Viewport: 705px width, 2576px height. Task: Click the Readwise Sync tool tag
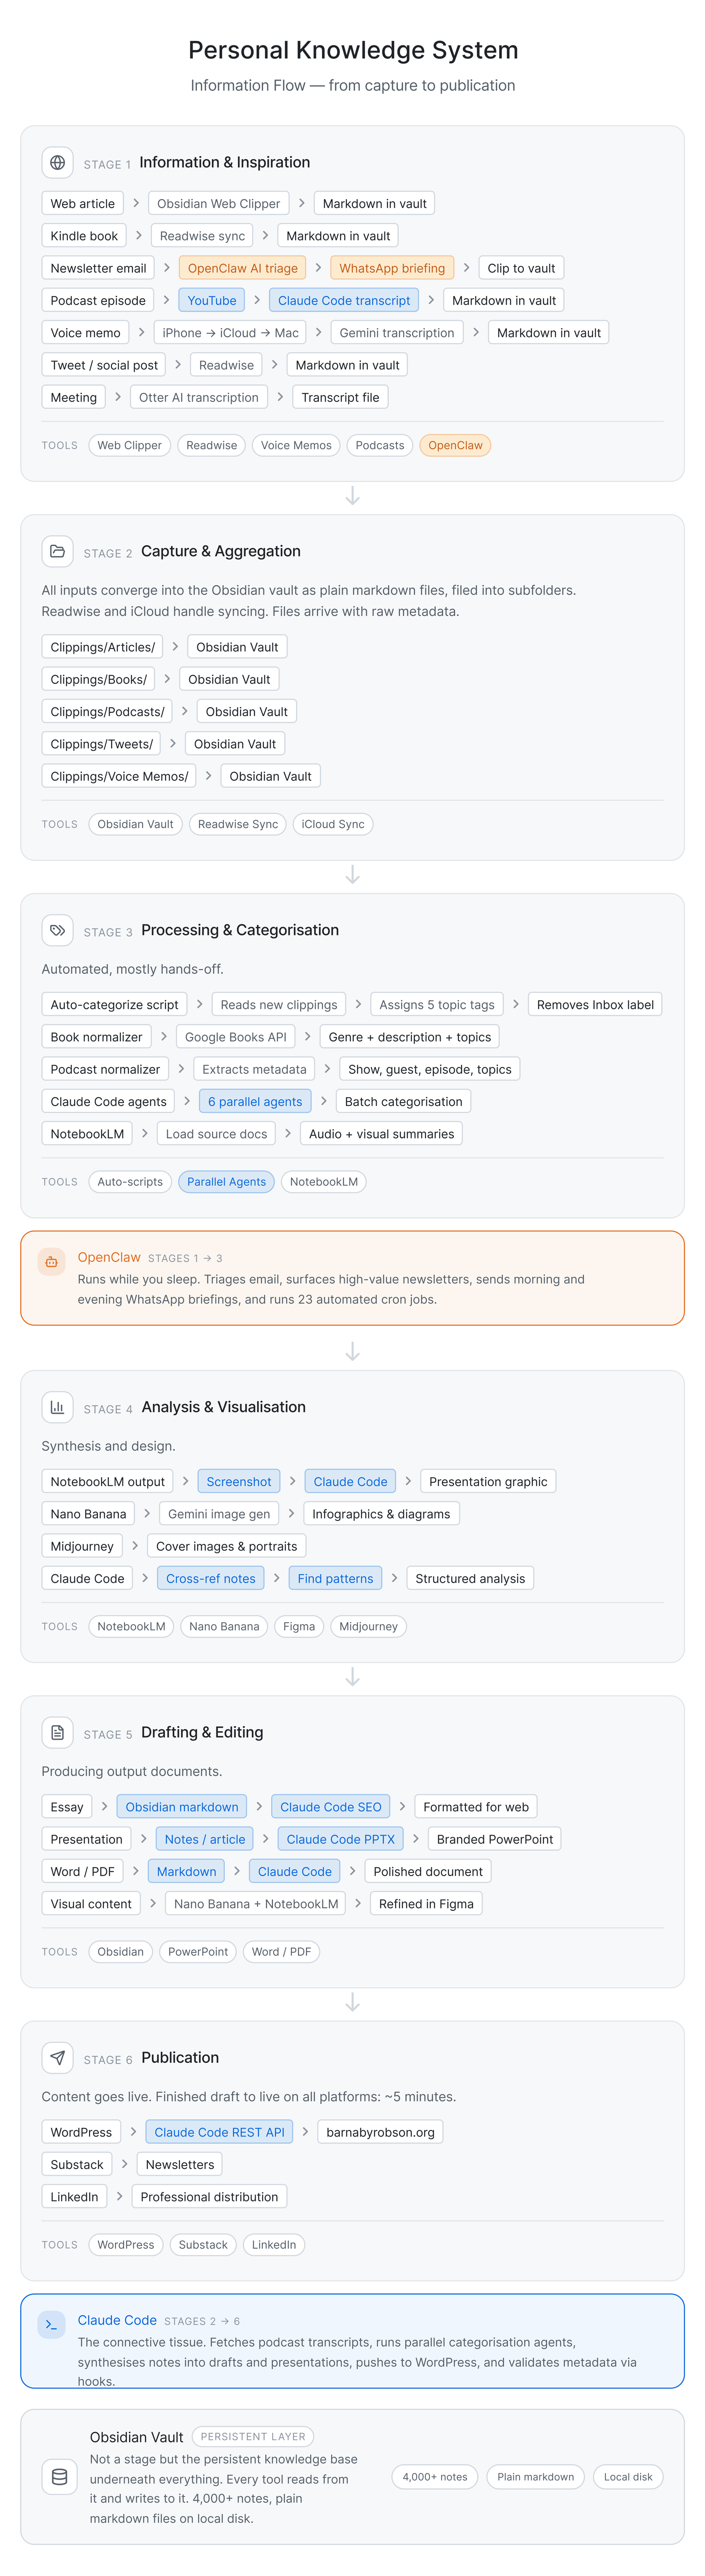click(x=237, y=825)
